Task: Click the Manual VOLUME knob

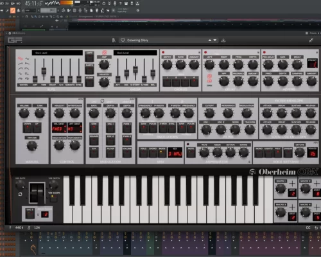Action: click(24, 113)
